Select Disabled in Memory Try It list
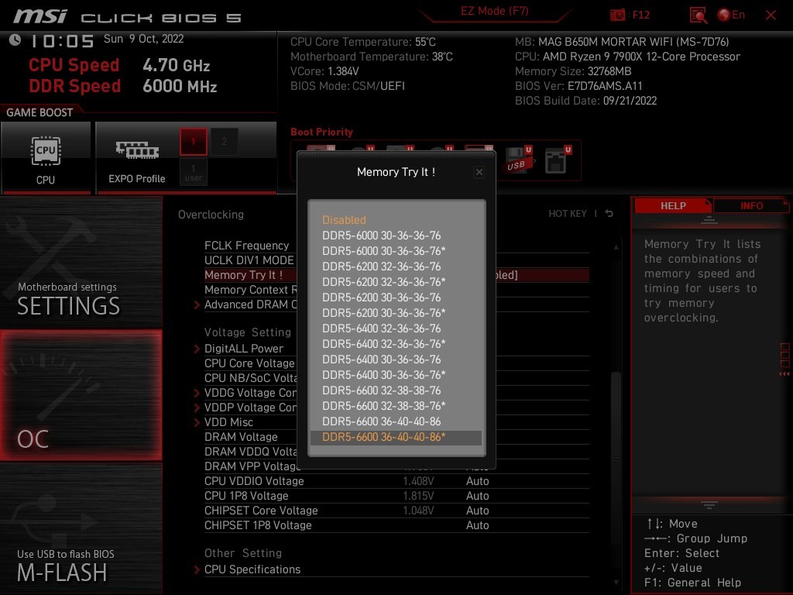This screenshot has width=793, height=595. click(344, 220)
